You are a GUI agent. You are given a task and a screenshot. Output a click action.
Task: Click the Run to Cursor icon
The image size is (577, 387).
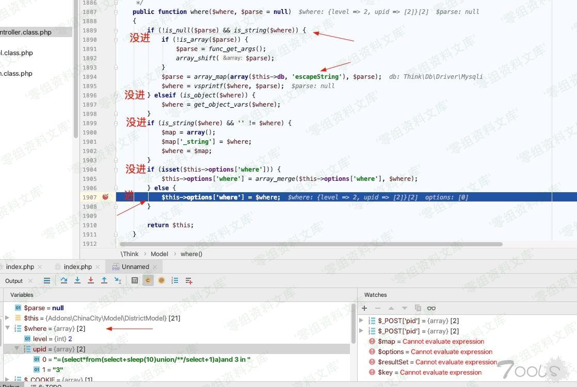click(x=118, y=280)
